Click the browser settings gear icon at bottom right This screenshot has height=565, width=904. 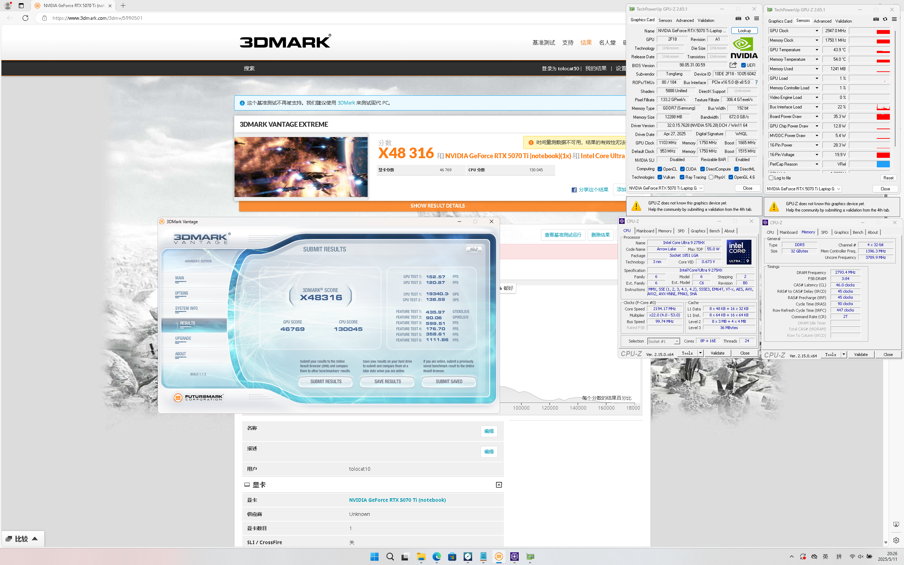coord(896,540)
